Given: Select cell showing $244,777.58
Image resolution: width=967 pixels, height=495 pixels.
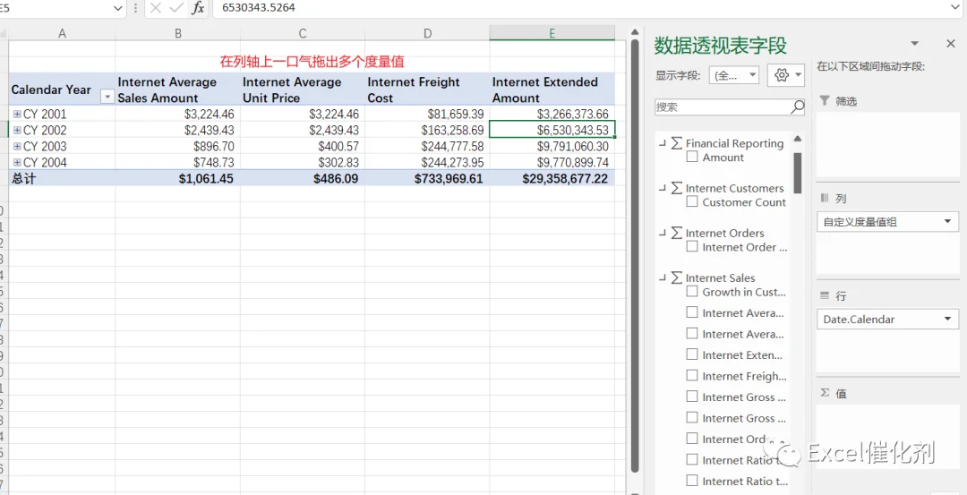Looking at the screenshot, I should tap(427, 146).
